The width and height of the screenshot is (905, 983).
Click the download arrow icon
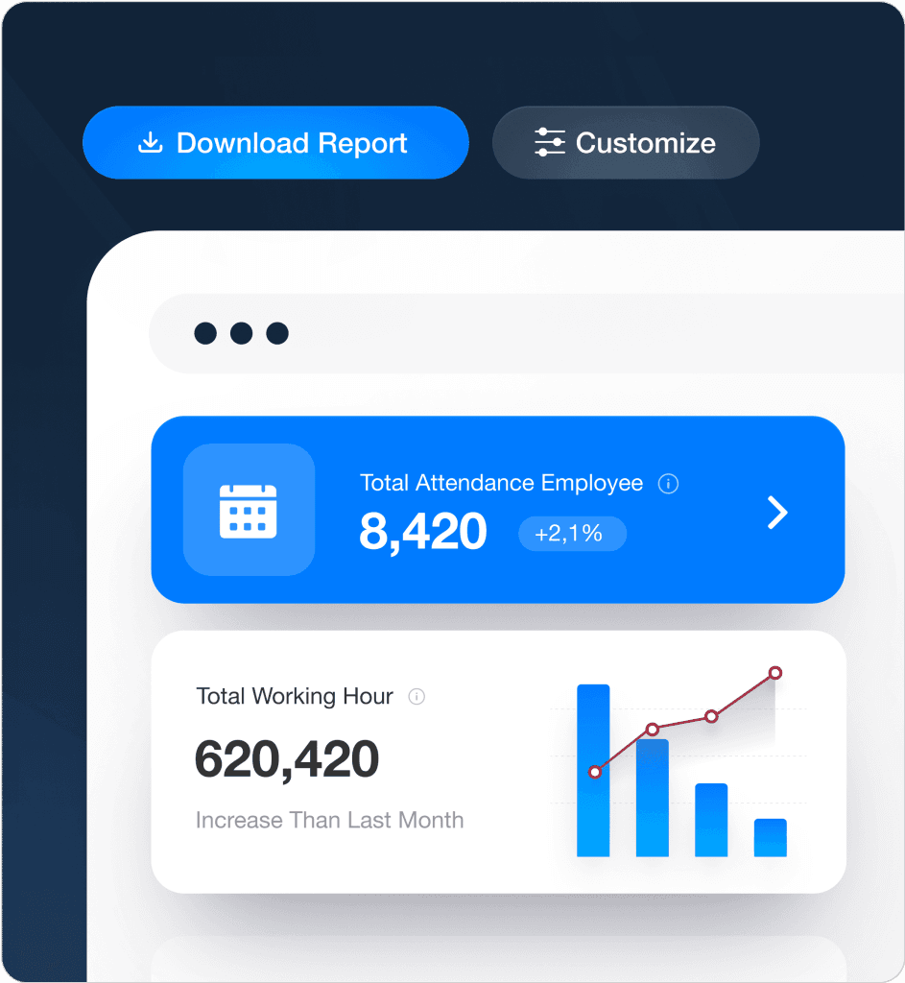tap(151, 142)
